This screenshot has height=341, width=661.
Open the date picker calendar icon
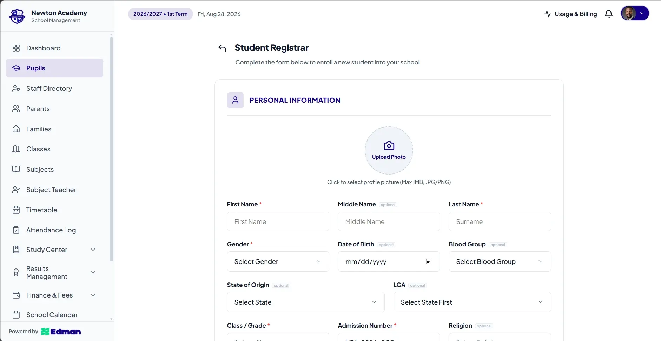click(429, 261)
